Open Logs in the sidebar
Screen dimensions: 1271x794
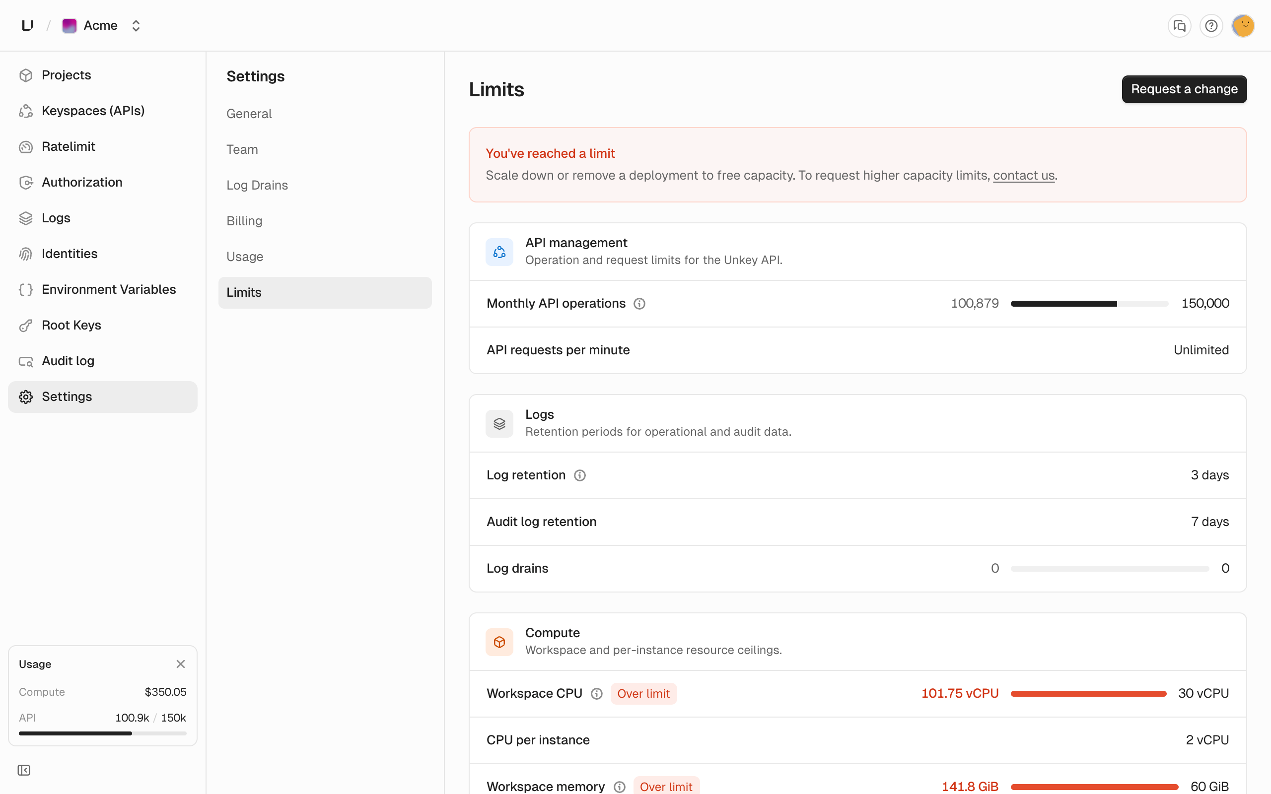102,218
